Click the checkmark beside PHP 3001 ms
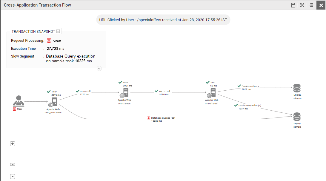 click(x=120, y=82)
